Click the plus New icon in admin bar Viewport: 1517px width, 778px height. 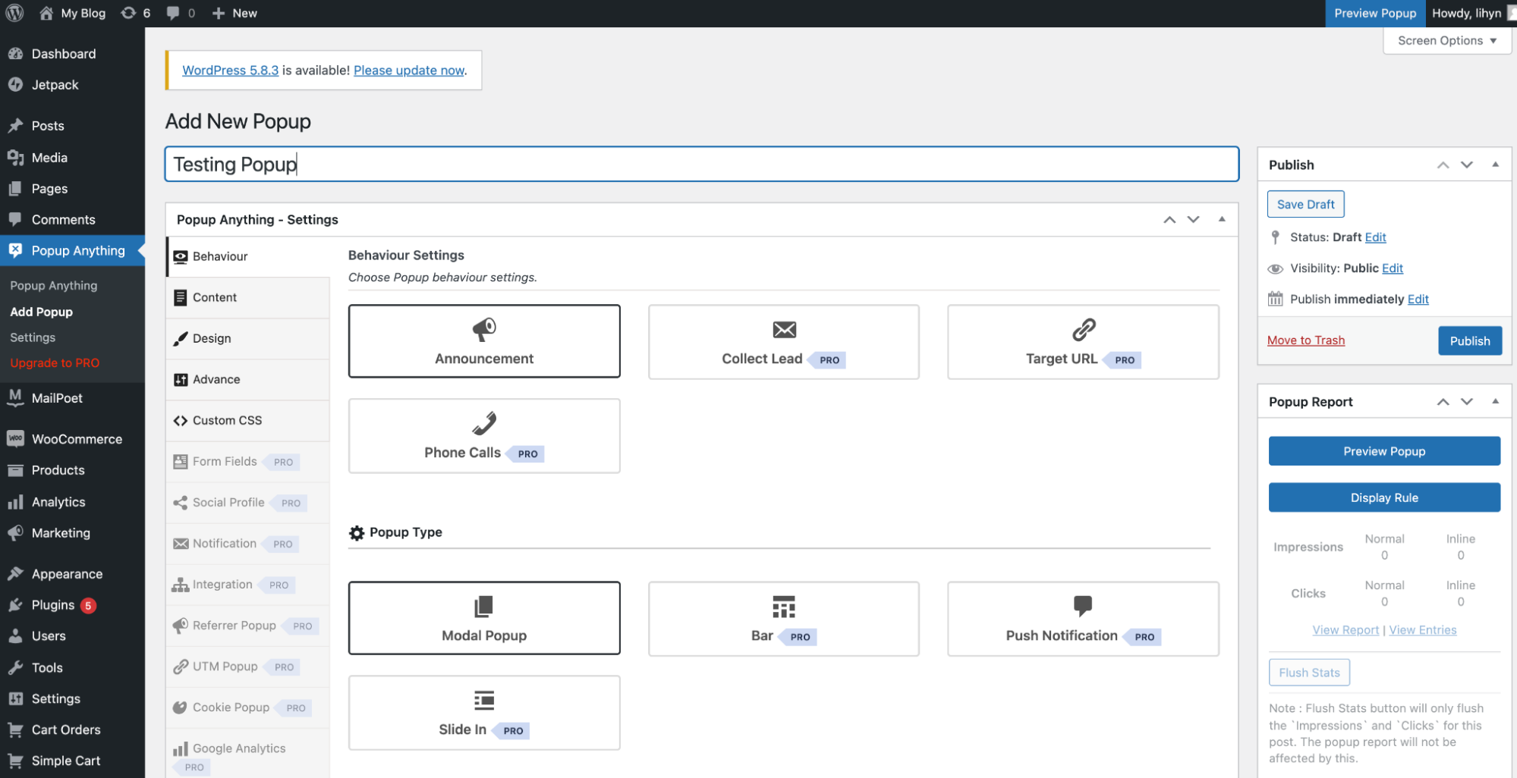pos(234,13)
